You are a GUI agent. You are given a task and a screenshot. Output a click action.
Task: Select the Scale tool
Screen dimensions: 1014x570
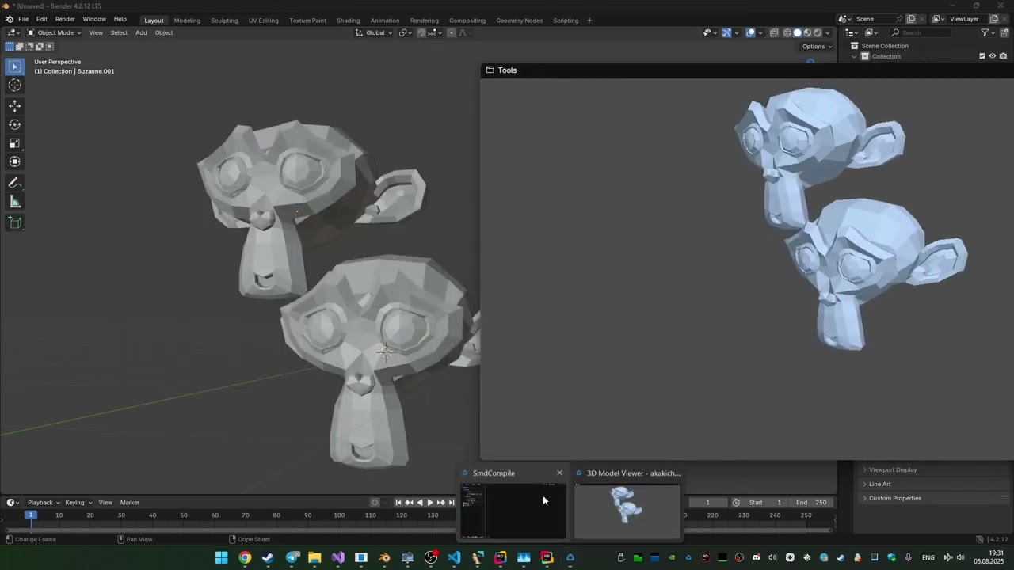pos(15,143)
